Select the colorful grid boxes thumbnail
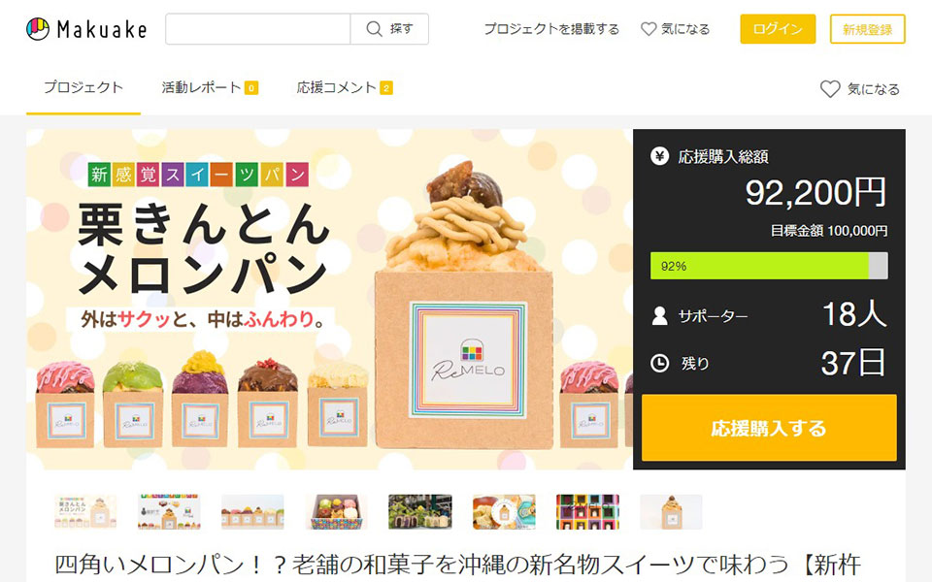This screenshot has height=582, width=932. (588, 511)
